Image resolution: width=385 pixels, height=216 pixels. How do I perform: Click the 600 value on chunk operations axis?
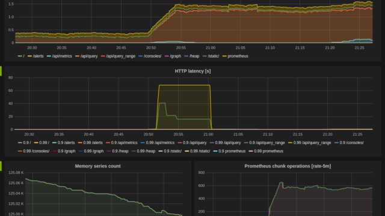point(202,185)
